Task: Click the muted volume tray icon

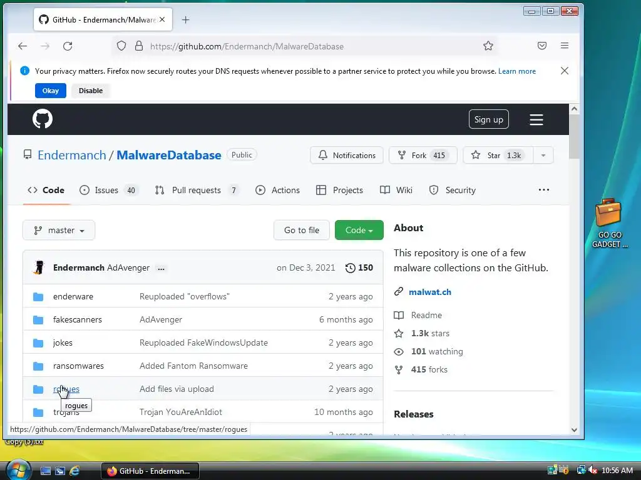Action: [x=593, y=470]
